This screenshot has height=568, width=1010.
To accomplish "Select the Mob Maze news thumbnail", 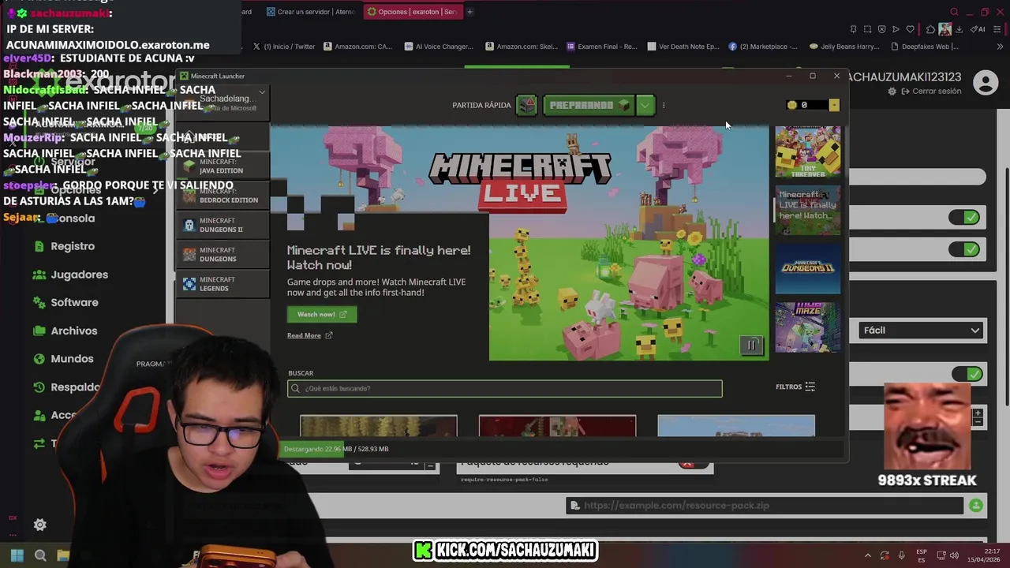I will [x=807, y=327].
